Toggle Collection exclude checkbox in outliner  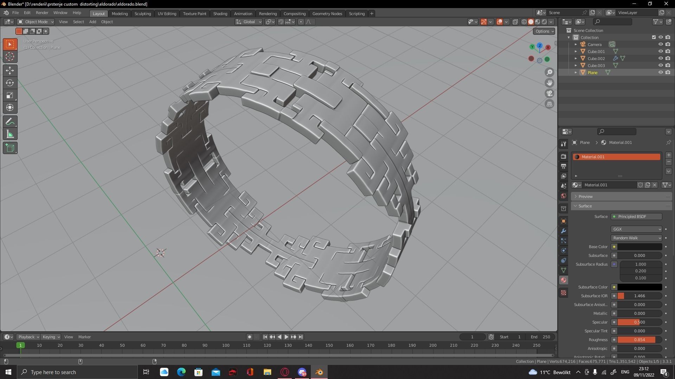coord(654,37)
